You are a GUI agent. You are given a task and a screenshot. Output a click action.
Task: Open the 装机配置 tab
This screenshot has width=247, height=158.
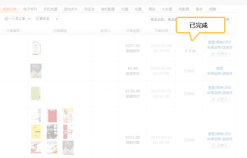(108, 9)
